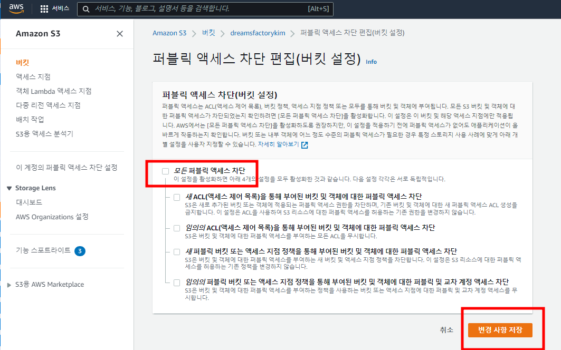Enable 모든 퍼블릭 액세스 차단 checkbox

point(165,171)
